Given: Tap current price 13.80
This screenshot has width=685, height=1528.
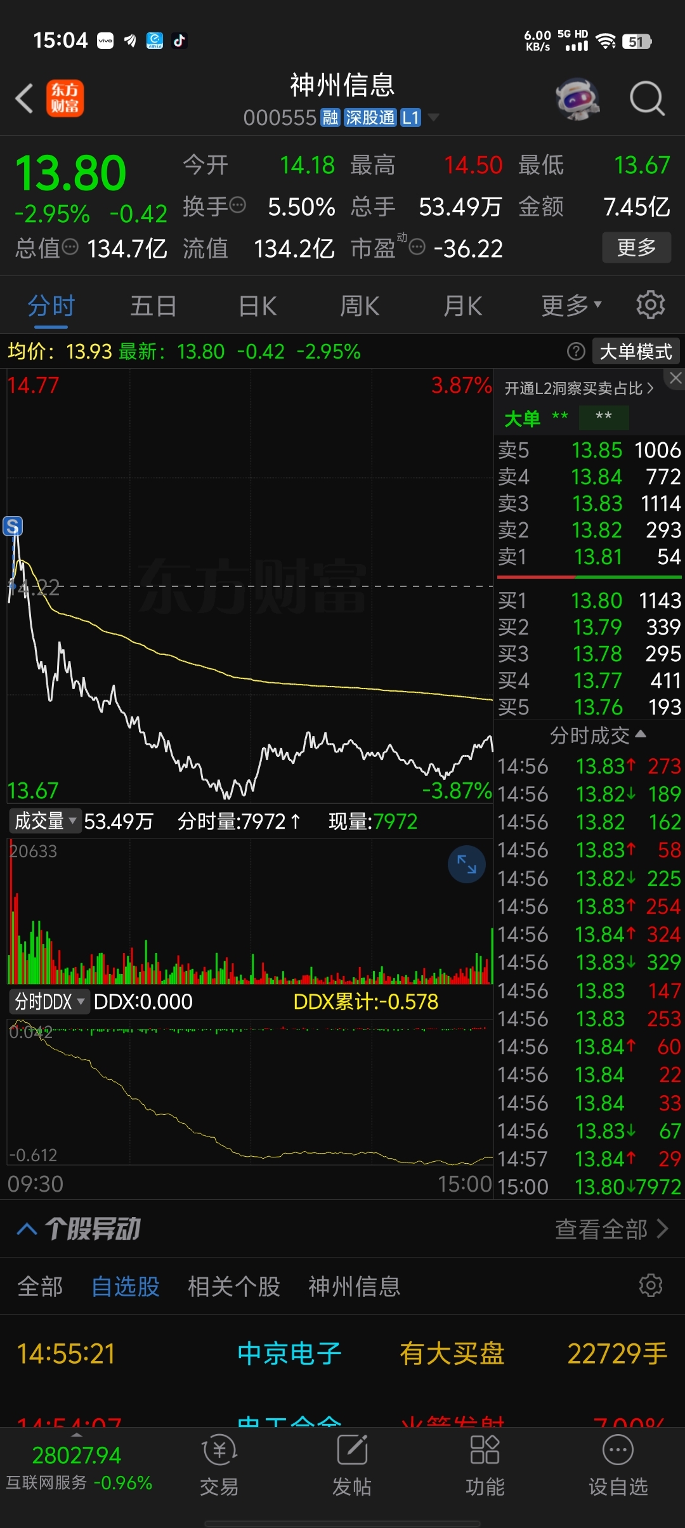Looking at the screenshot, I should tap(70, 173).
